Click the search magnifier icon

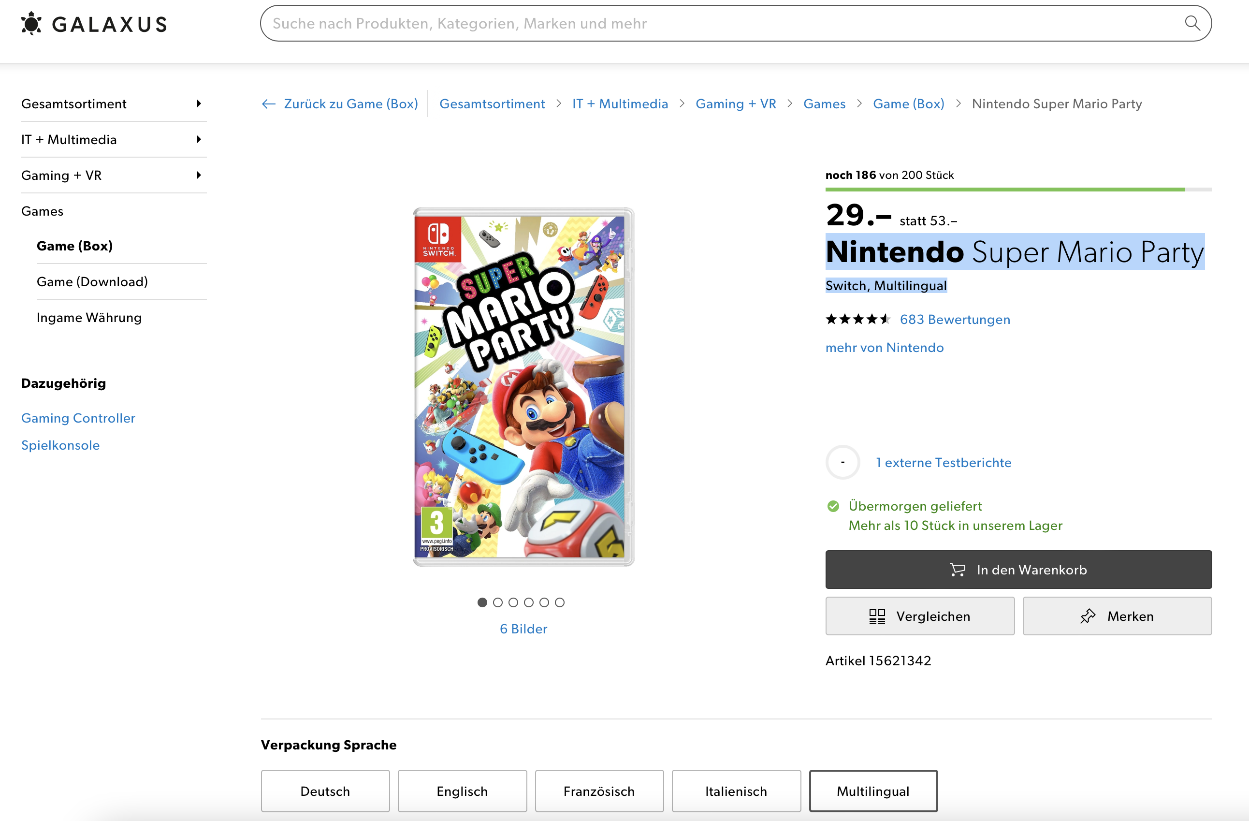point(1192,23)
